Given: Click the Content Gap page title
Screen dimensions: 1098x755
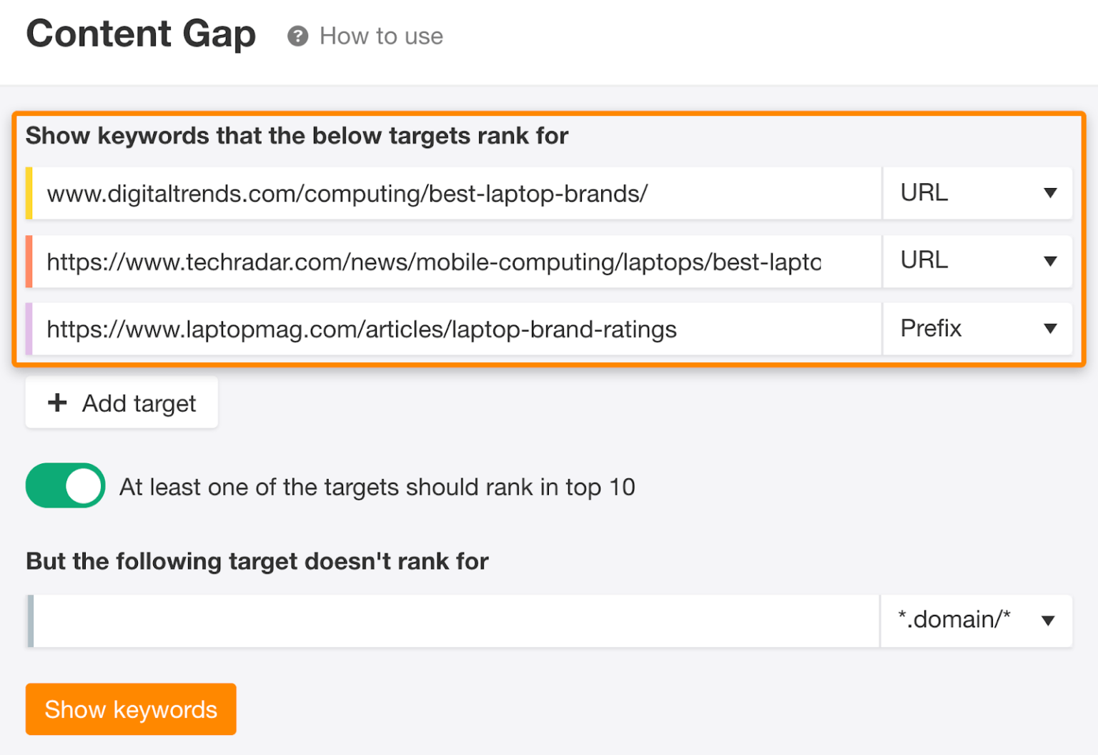Looking at the screenshot, I should pyautogui.click(x=140, y=34).
